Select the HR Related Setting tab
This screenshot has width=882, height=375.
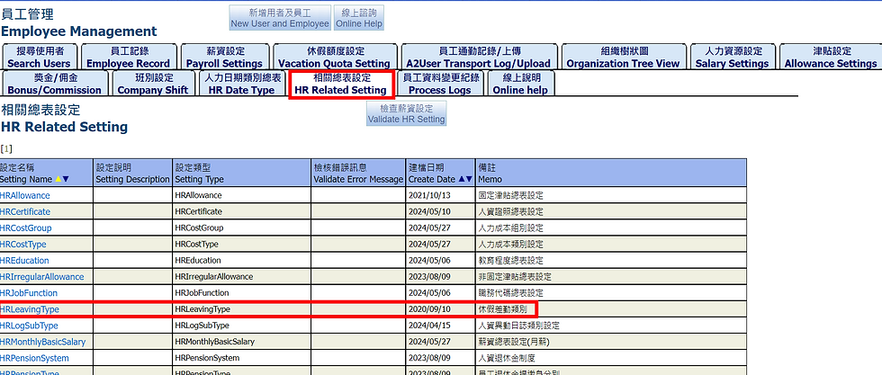pos(341,84)
